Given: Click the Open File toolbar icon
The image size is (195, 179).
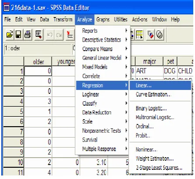Looking at the screenshot, I should 10,34.
